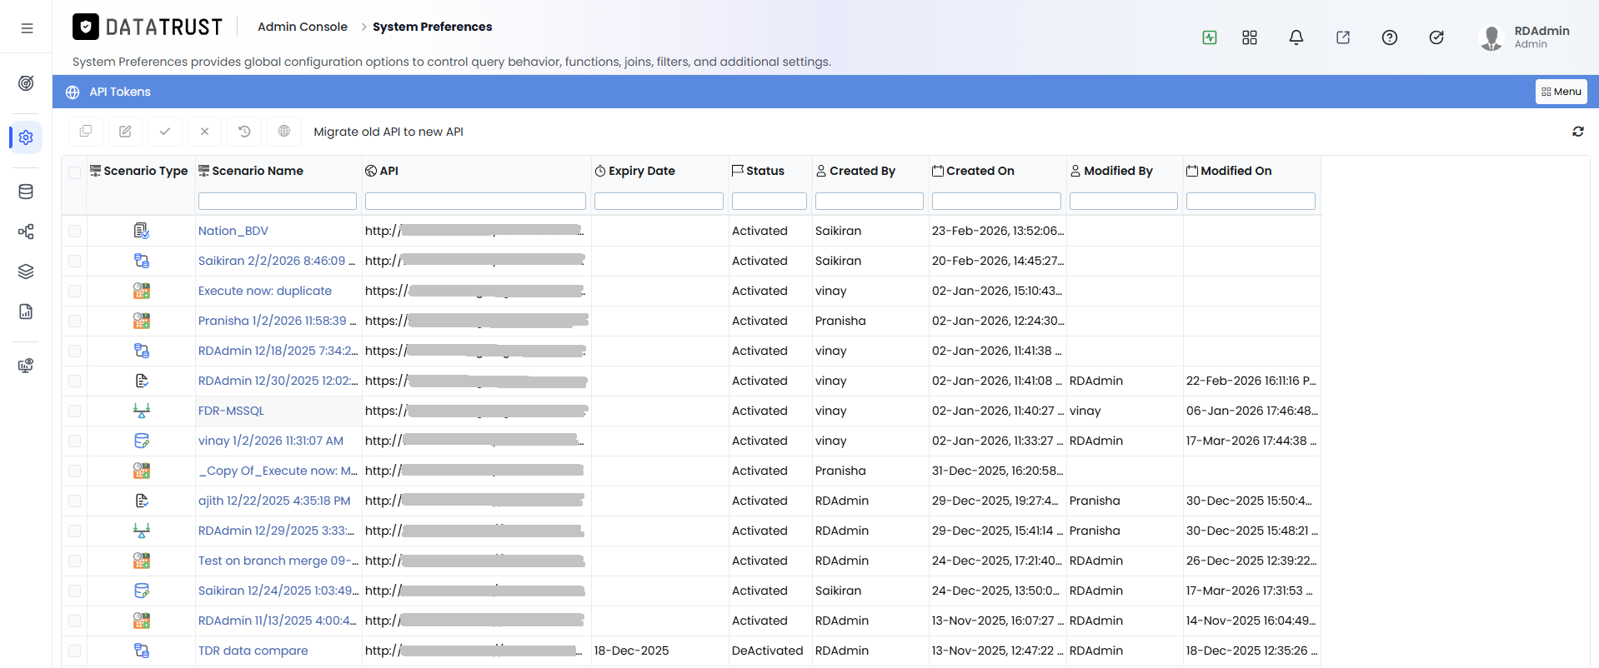Click the apps grid icon in header
The image size is (1599, 668).
point(1250,37)
